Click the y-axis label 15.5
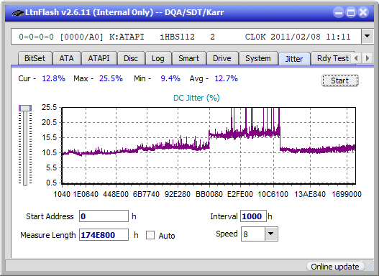The height and width of the screenshot is (276, 379). (49, 137)
